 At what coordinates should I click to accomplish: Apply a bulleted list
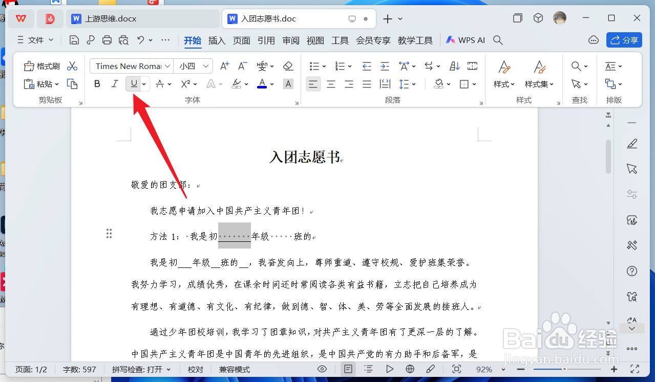coord(313,65)
